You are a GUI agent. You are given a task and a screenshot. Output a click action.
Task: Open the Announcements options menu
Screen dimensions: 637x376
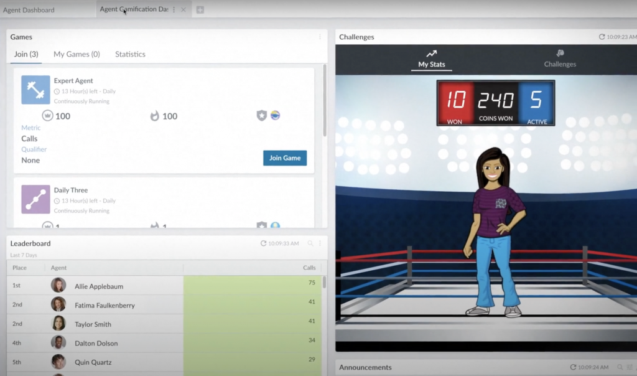631,367
